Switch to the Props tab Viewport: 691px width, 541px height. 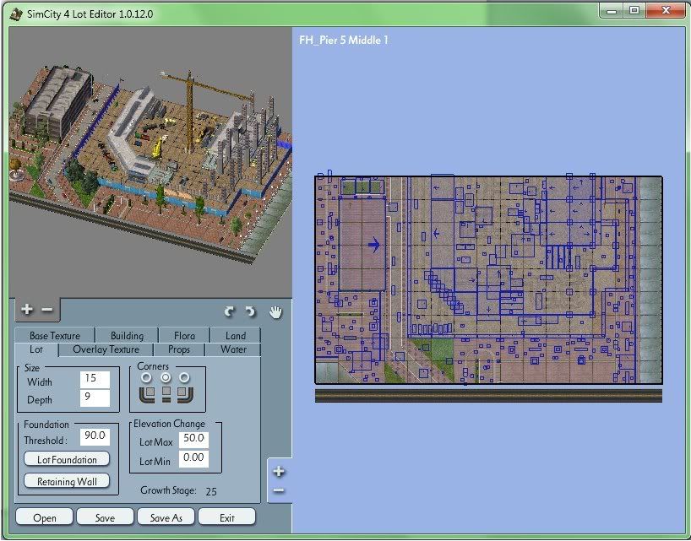click(x=179, y=349)
